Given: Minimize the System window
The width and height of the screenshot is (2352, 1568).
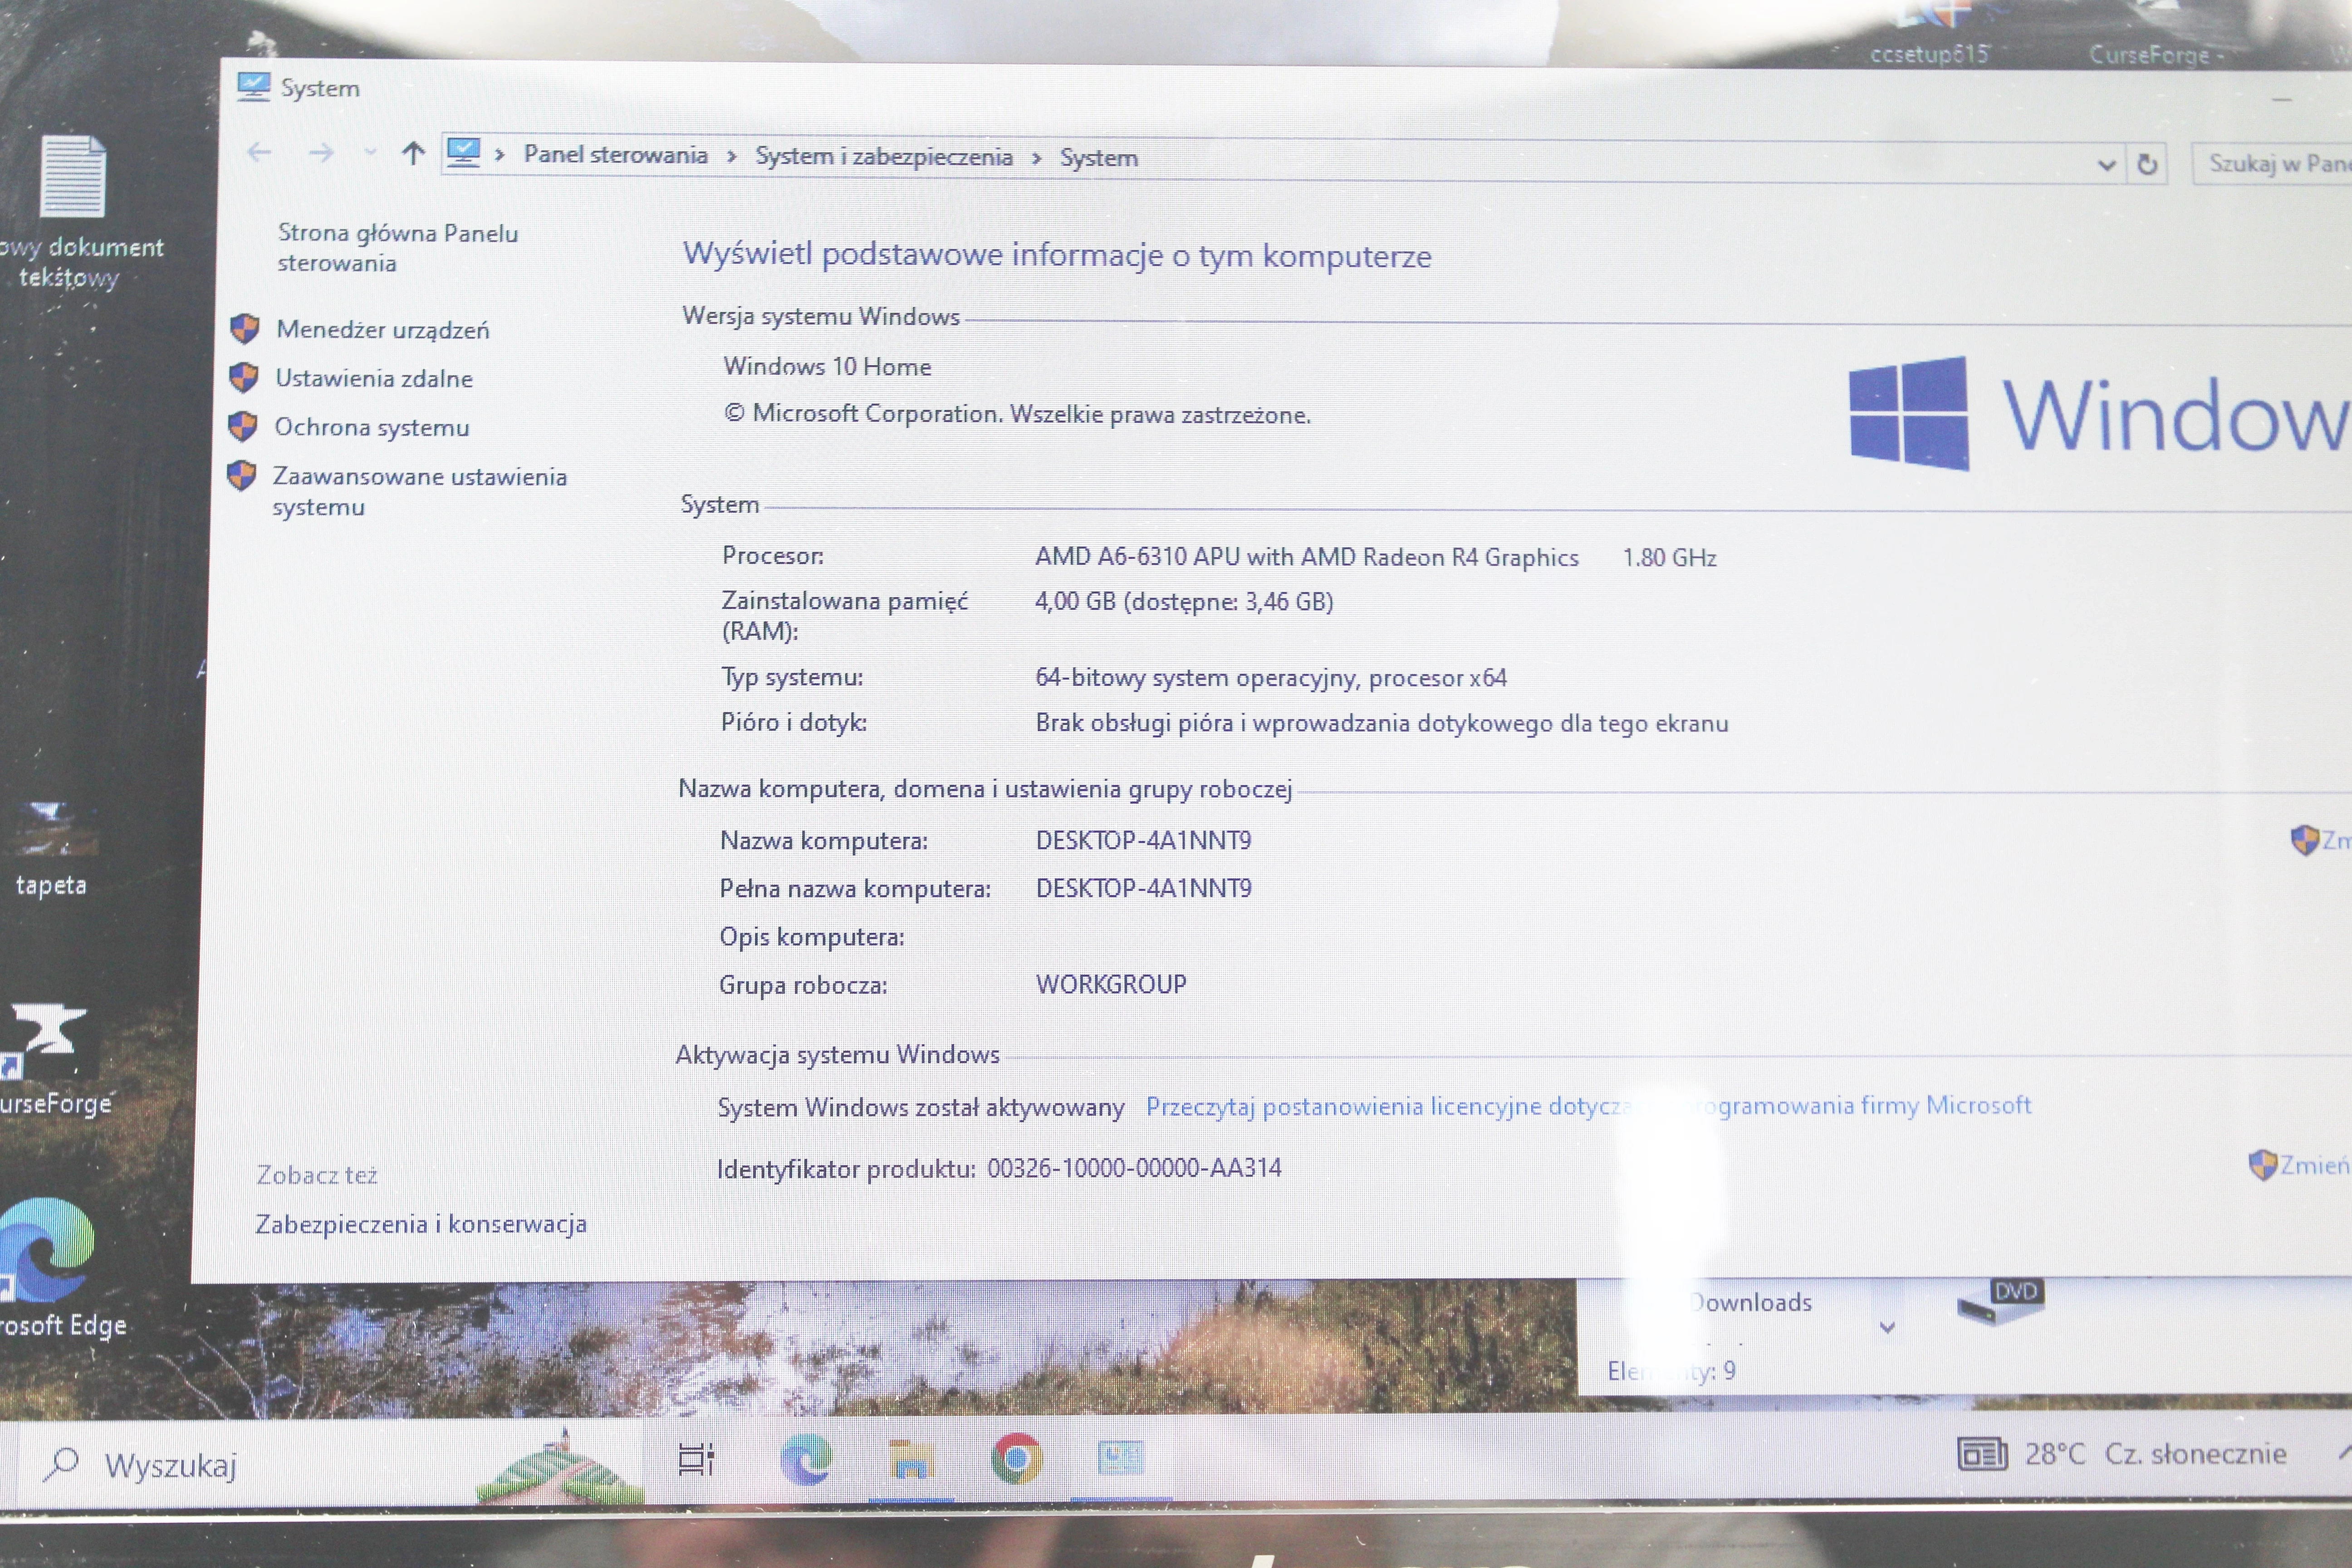Looking at the screenshot, I should 2281,100.
